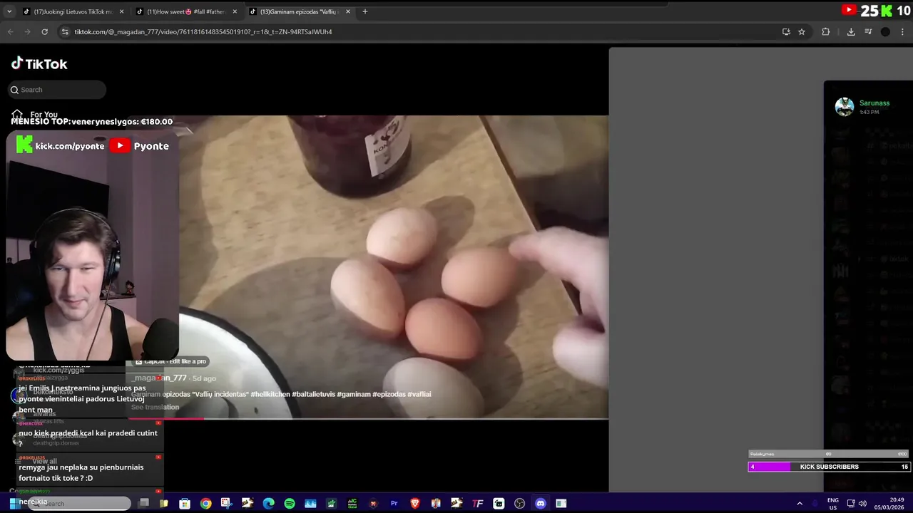Click hashtag #vafliai in caption
This screenshot has width=913, height=513.
(419, 394)
